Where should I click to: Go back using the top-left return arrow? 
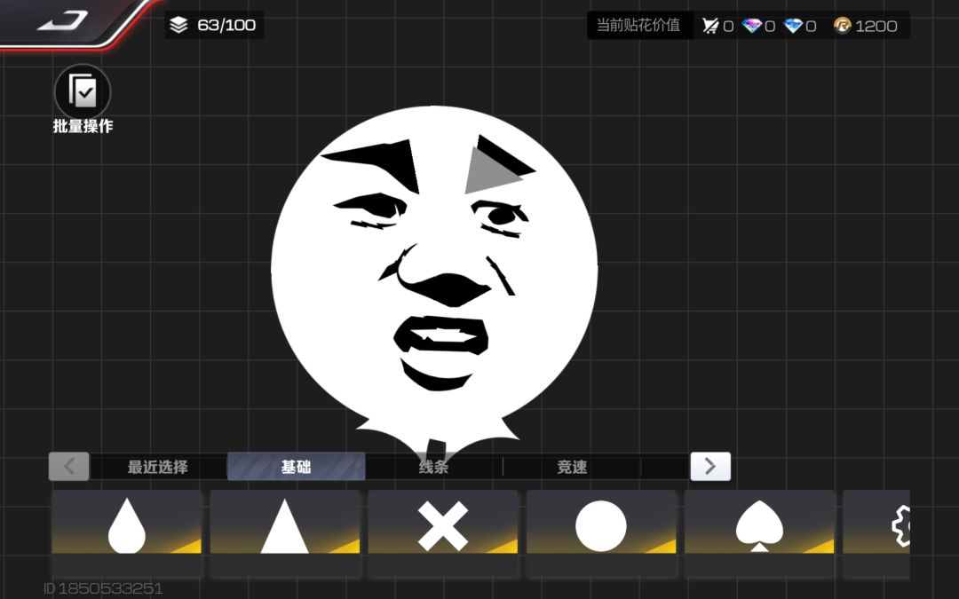[62, 20]
